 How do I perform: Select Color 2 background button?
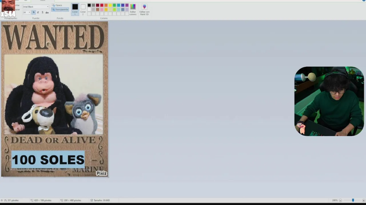(x=83, y=9)
